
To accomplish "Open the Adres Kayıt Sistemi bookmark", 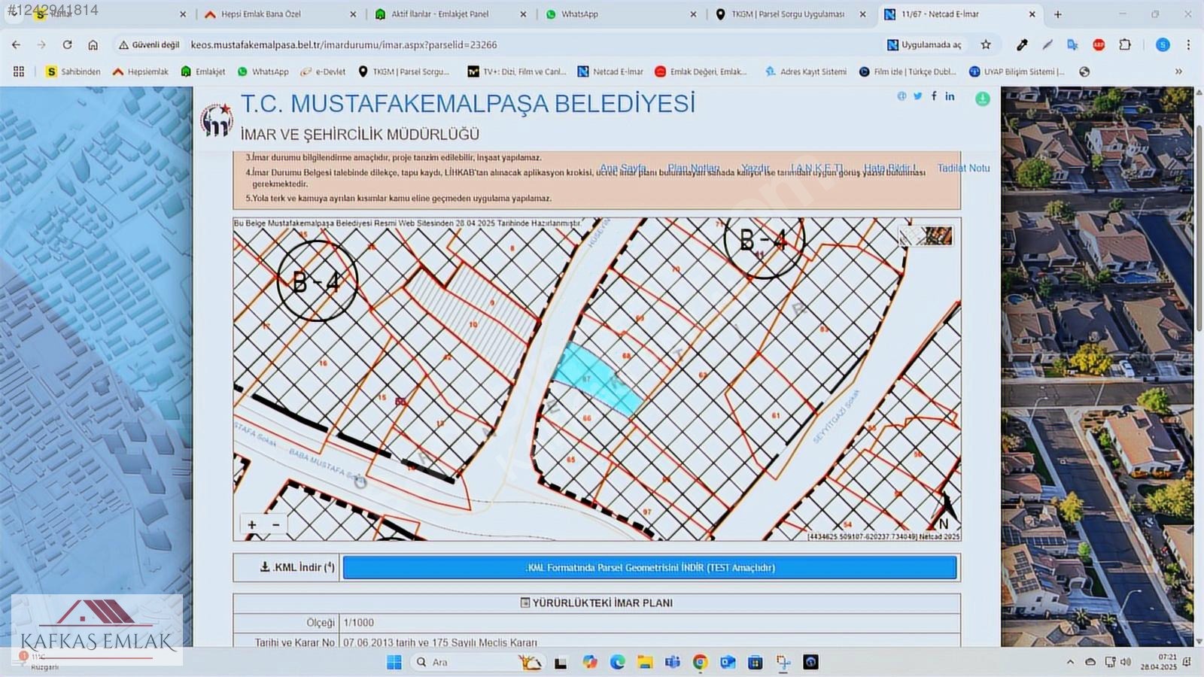I will click(x=806, y=71).
